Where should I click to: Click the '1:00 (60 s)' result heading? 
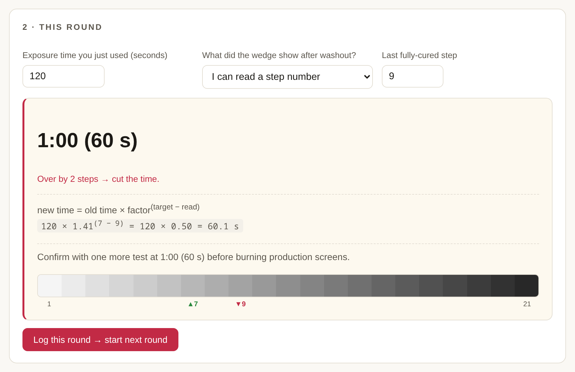tap(87, 140)
